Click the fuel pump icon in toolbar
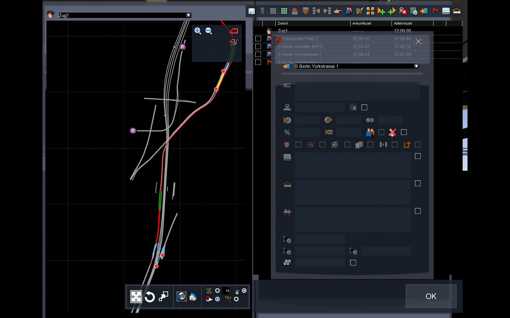Image resolution: width=510 pixels, height=318 pixels. click(359, 11)
